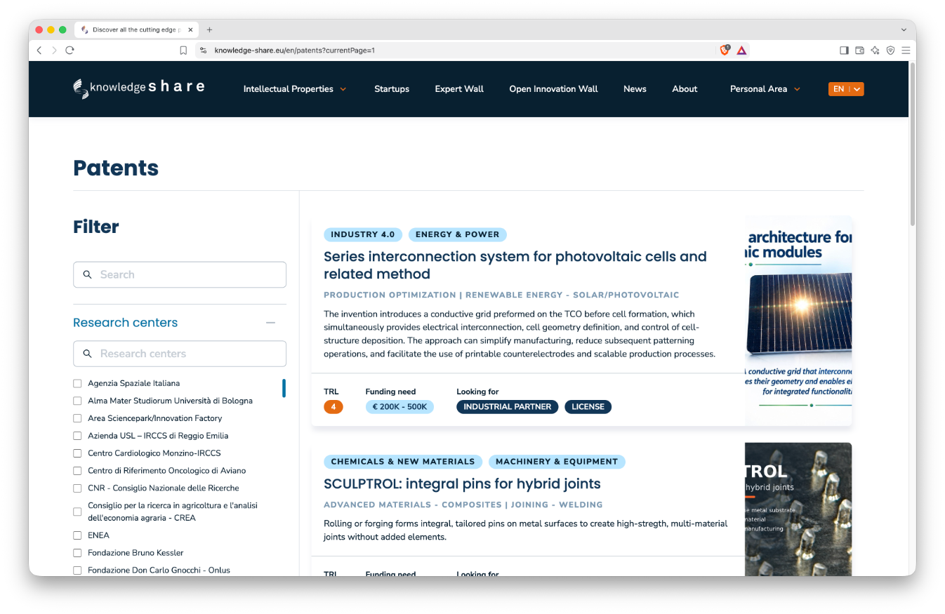Image resolution: width=945 pixels, height=614 pixels.
Task: Close the 'Discover all the cutting edge' tab
Action: click(x=190, y=29)
